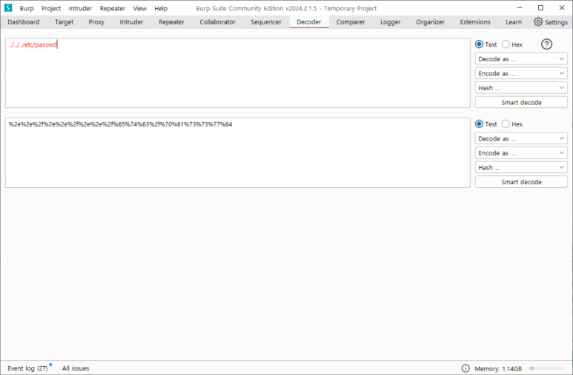Click the memory info icon in status bar

(466, 368)
